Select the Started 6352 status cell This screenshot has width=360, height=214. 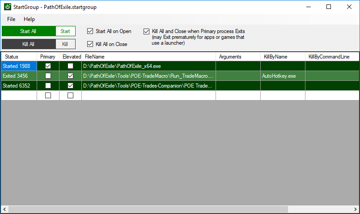click(19, 86)
